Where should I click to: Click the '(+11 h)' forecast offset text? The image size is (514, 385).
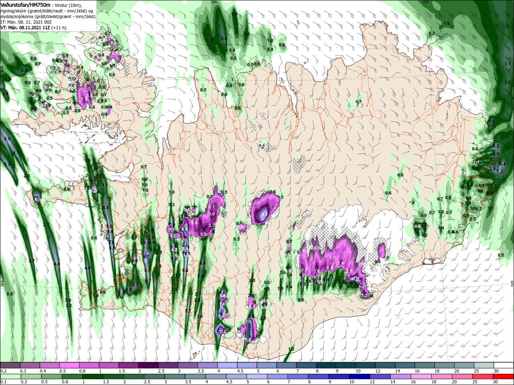[59, 28]
